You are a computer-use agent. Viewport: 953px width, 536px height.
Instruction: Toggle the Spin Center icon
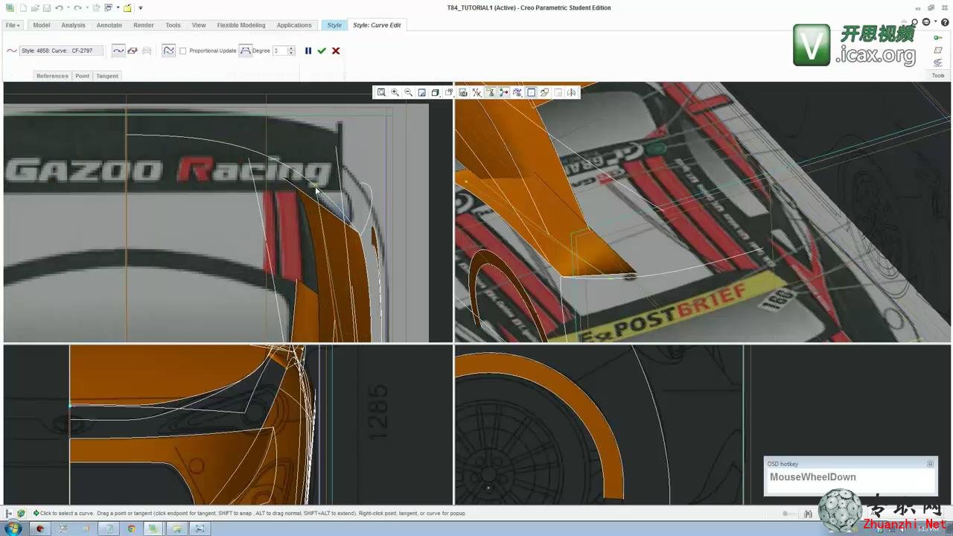[x=504, y=92]
